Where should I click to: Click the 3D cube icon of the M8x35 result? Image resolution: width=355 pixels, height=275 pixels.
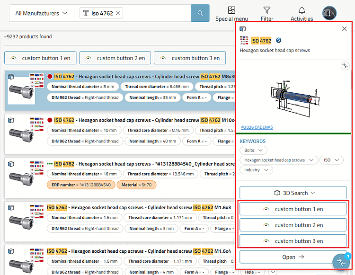pyautogui.click(x=11, y=77)
